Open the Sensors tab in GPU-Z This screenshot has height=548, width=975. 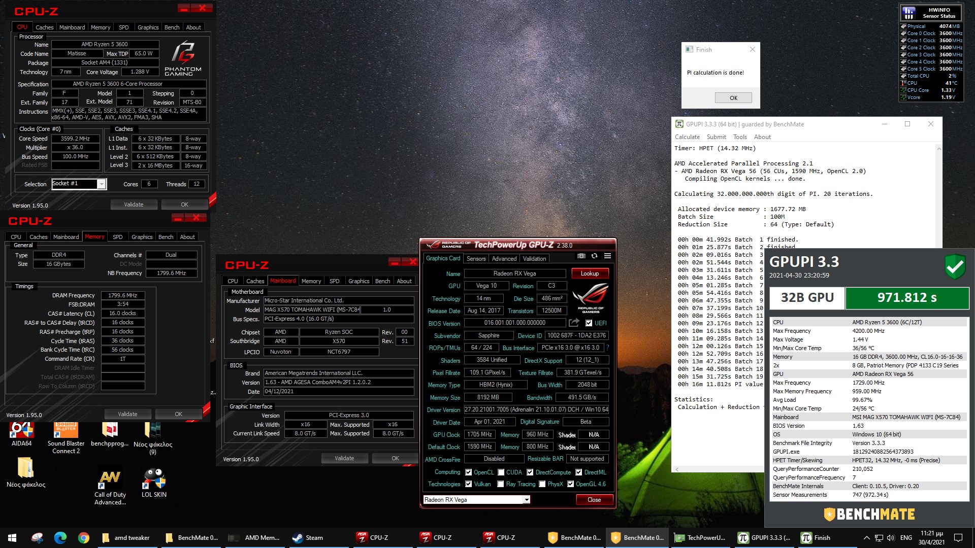pos(476,259)
